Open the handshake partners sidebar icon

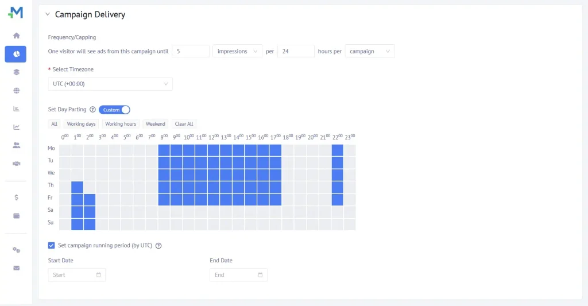point(16,164)
